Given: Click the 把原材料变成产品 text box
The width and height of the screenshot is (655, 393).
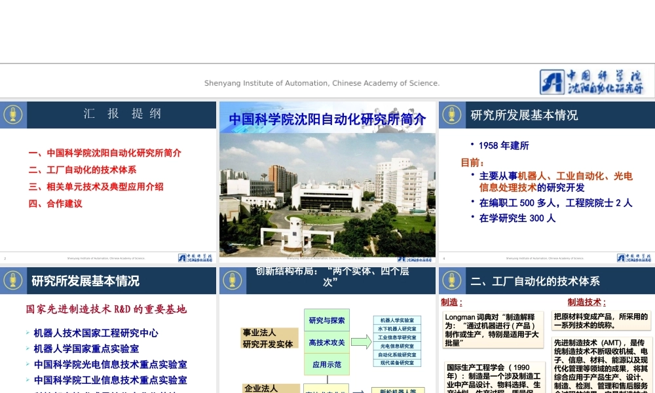Looking at the screenshot, I should (601, 321).
